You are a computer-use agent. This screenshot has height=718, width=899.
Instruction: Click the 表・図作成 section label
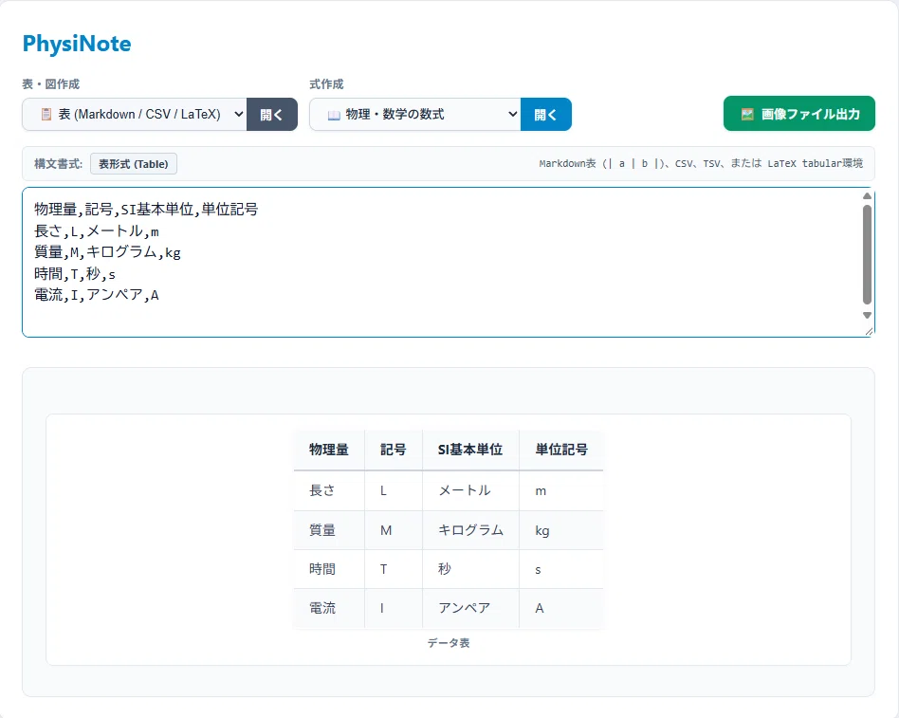[51, 84]
